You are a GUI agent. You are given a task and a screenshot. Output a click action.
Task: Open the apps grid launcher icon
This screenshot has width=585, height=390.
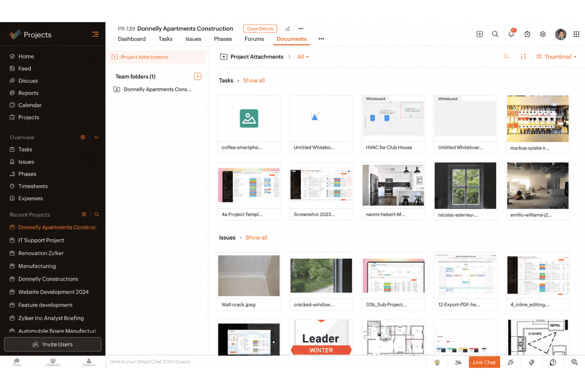click(x=576, y=34)
